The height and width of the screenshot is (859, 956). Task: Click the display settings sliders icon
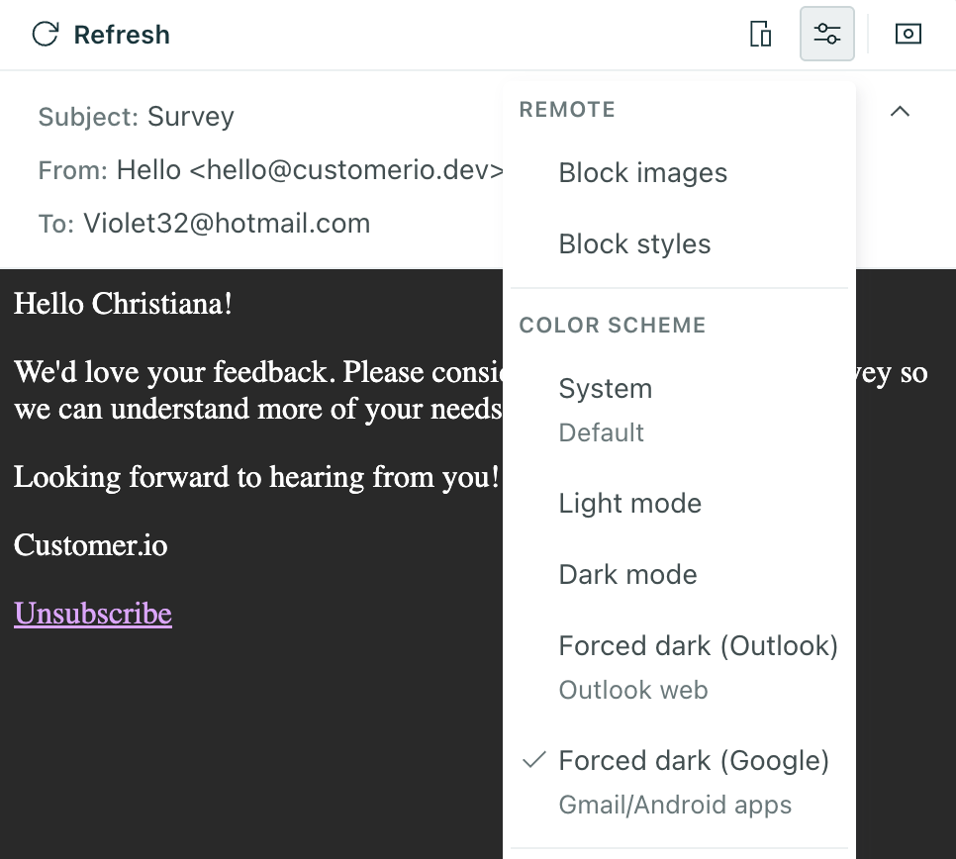click(x=827, y=33)
